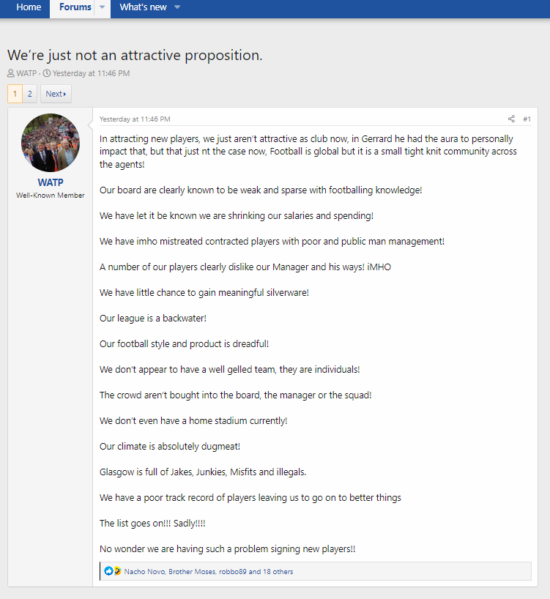The height and width of the screenshot is (599, 550).
Task: Click the clock icon beside thread date
Action: point(47,73)
